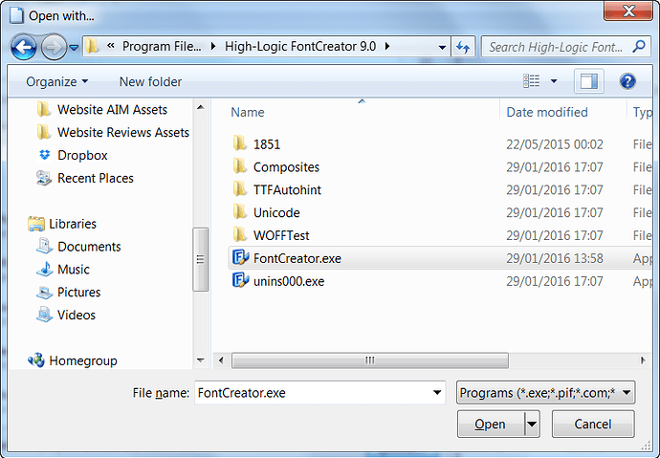Open Help with the question mark icon

click(x=627, y=81)
